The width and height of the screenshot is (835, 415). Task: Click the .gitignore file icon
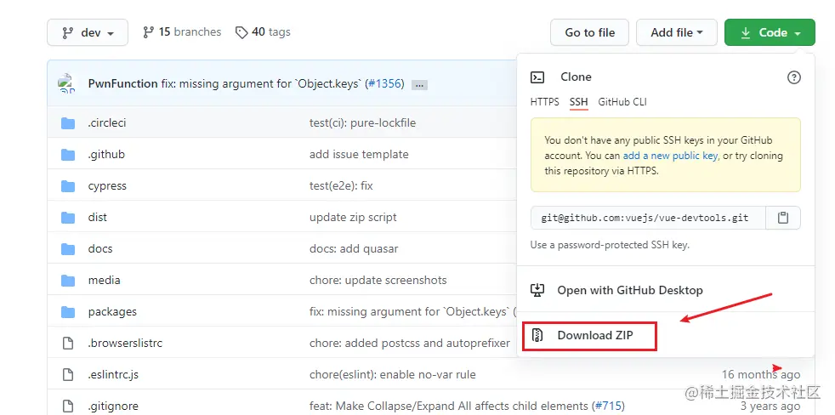(x=68, y=406)
